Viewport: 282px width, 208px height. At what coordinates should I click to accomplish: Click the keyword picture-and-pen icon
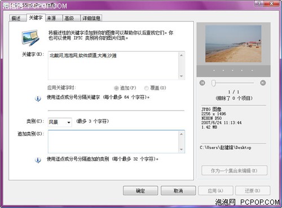click(30, 38)
